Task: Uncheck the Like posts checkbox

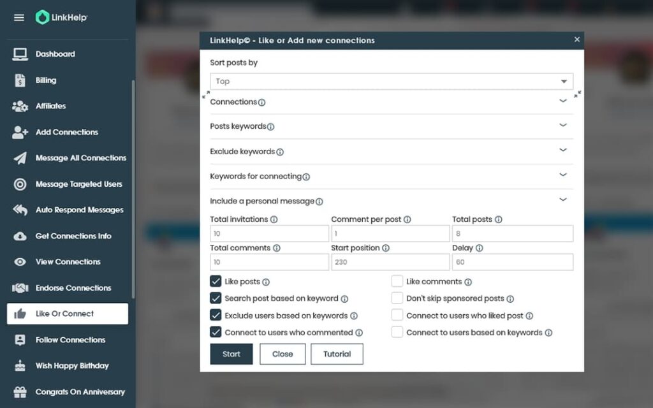Action: (216, 281)
